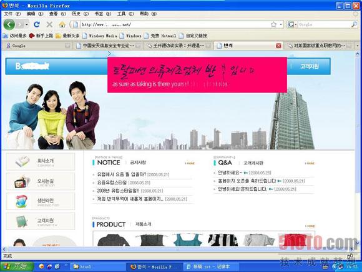The height and width of the screenshot is (272, 362).
Task: Click the black-white striped top thumbnail
Action: [223, 240]
